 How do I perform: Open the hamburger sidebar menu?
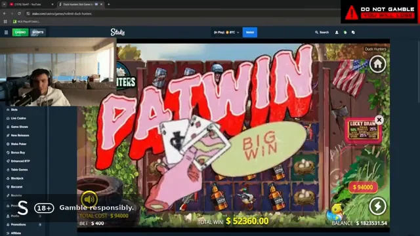tap(6, 32)
